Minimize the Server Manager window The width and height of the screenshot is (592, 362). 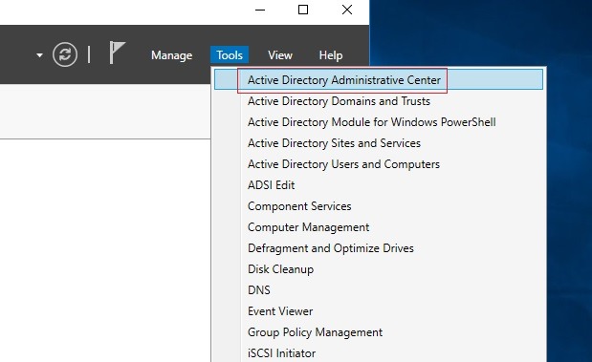pos(260,10)
